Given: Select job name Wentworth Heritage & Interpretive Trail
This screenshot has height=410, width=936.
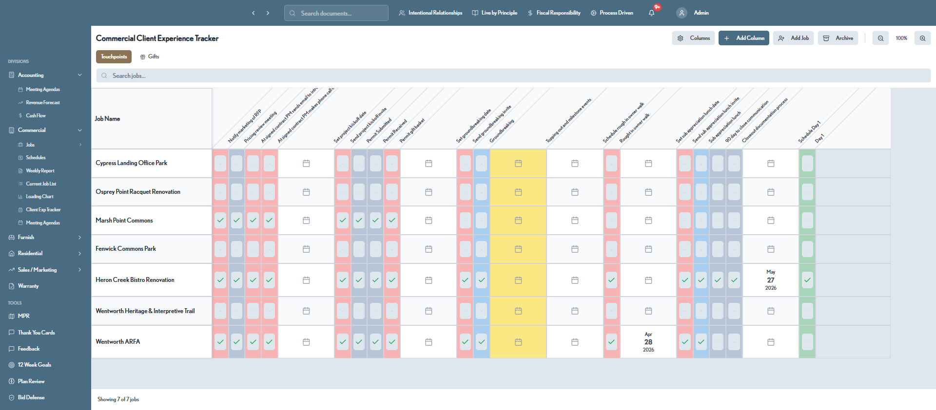Looking at the screenshot, I should (x=145, y=311).
